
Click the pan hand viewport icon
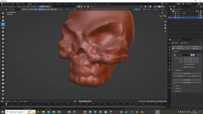point(165,25)
